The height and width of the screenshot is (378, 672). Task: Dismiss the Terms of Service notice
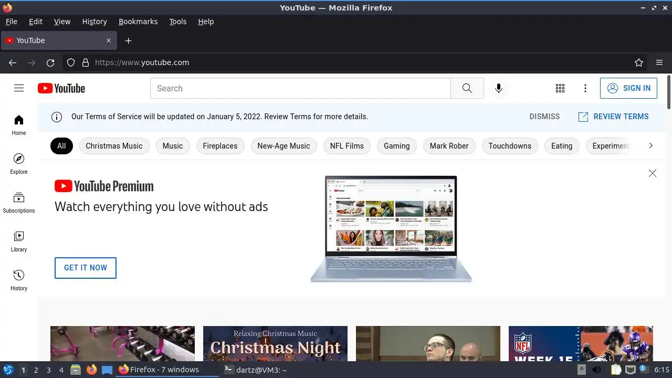(544, 117)
